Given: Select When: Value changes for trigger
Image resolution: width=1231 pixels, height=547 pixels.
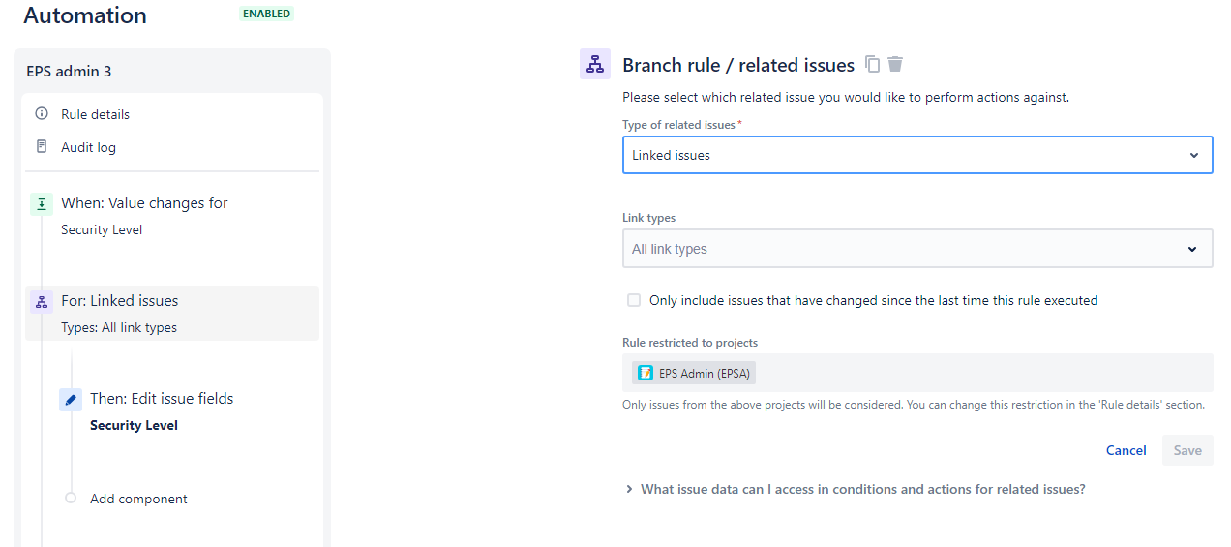Looking at the screenshot, I should tap(172, 216).
